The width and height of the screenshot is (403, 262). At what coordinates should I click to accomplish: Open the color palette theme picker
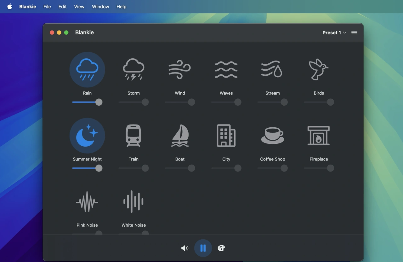(x=221, y=248)
